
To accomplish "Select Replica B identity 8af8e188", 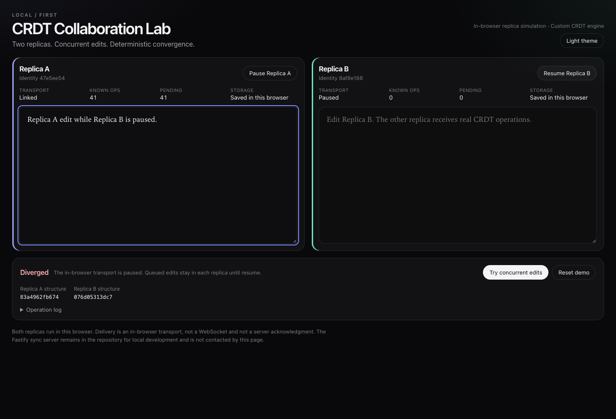I will [x=341, y=78].
